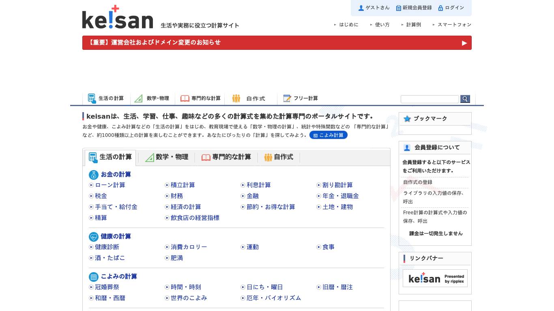The image size is (554, 311).
Task: Click triangle ruler icon beside 数学・物理 nav
Action: (139, 98)
